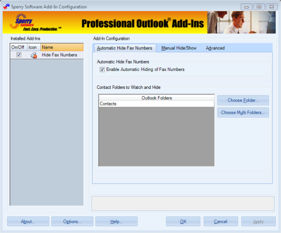Viewport: 281px width, 233px height.
Task: Click the On/Off column header
Action: pyautogui.click(x=18, y=47)
